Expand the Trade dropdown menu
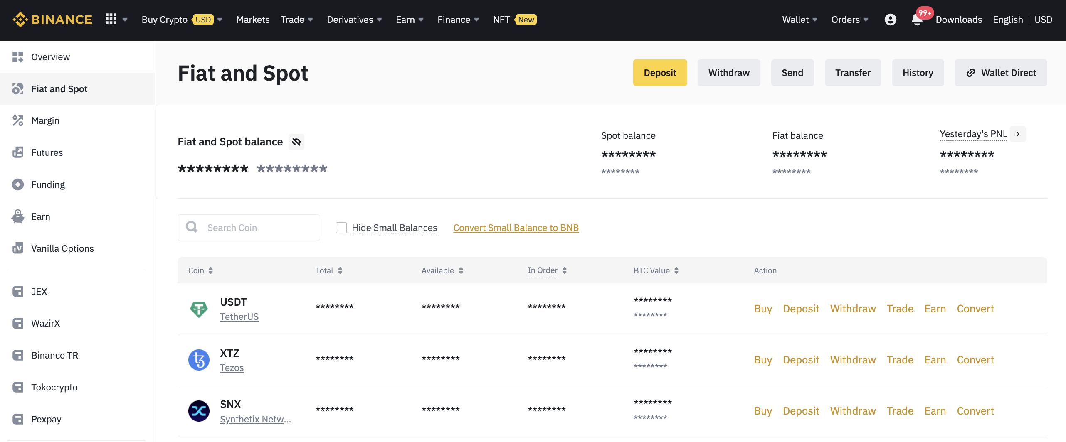 pos(310,20)
